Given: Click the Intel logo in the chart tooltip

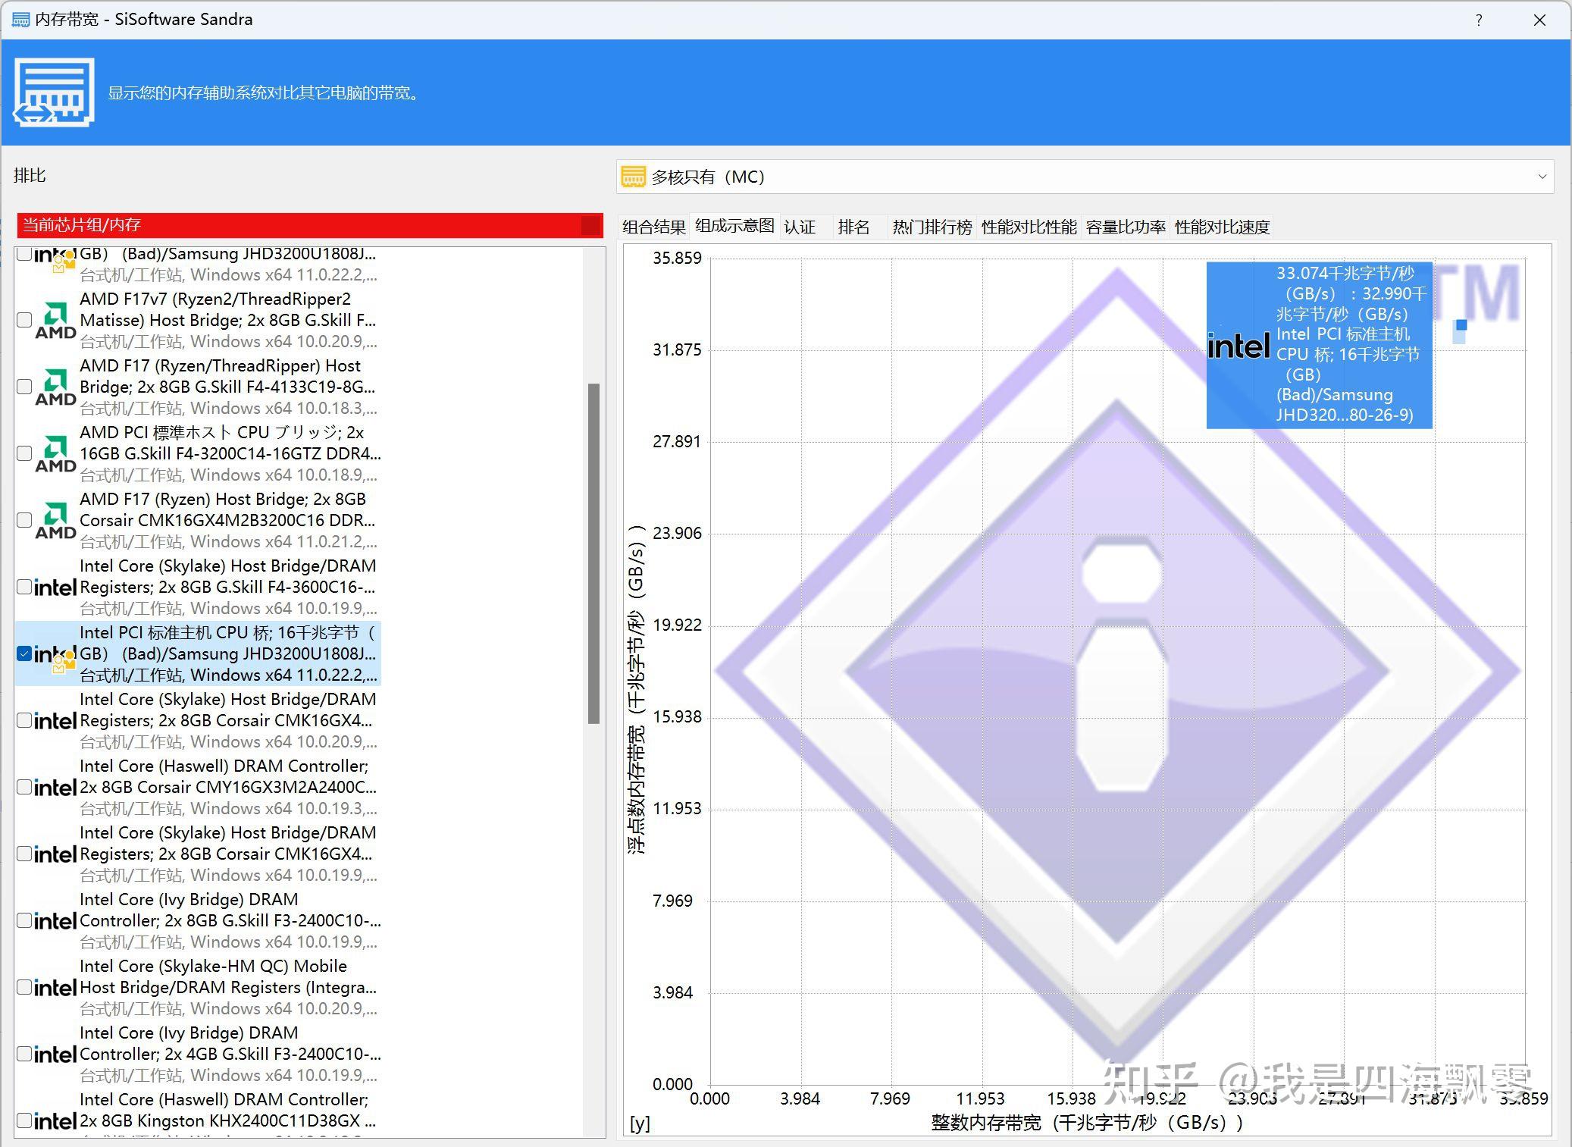Looking at the screenshot, I should [x=1238, y=346].
